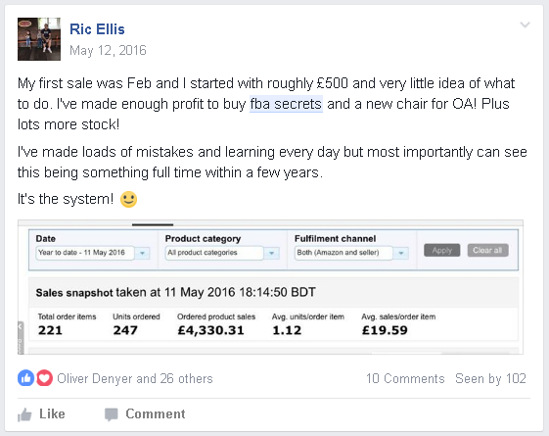View Oliver Denyer and 26 others reactions
This screenshot has height=436, width=549.
(135, 378)
